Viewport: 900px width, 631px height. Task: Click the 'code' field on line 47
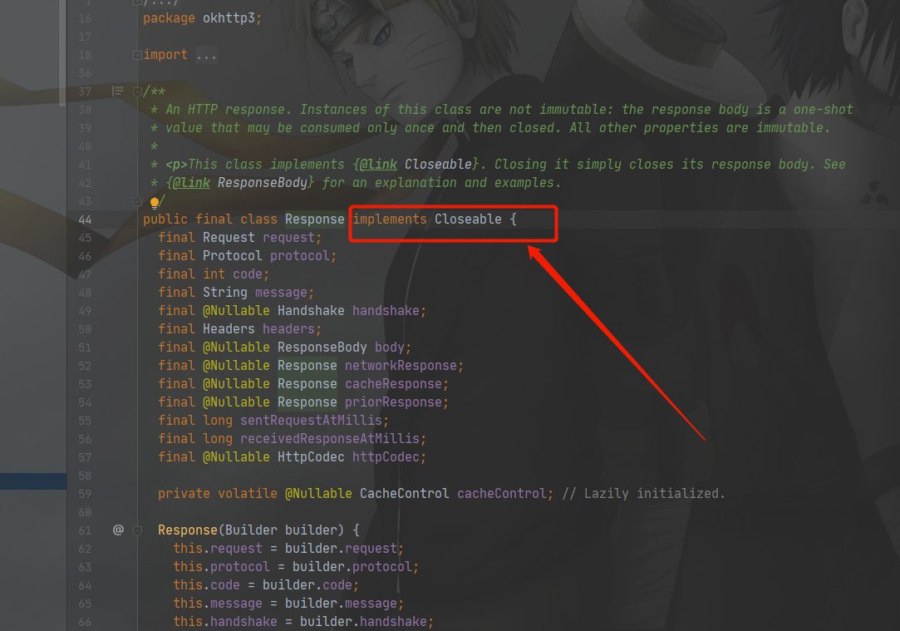(x=248, y=274)
